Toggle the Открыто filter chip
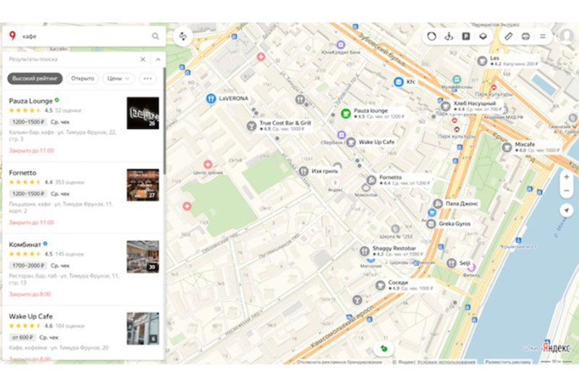This screenshot has height=386, width=579. [83, 78]
